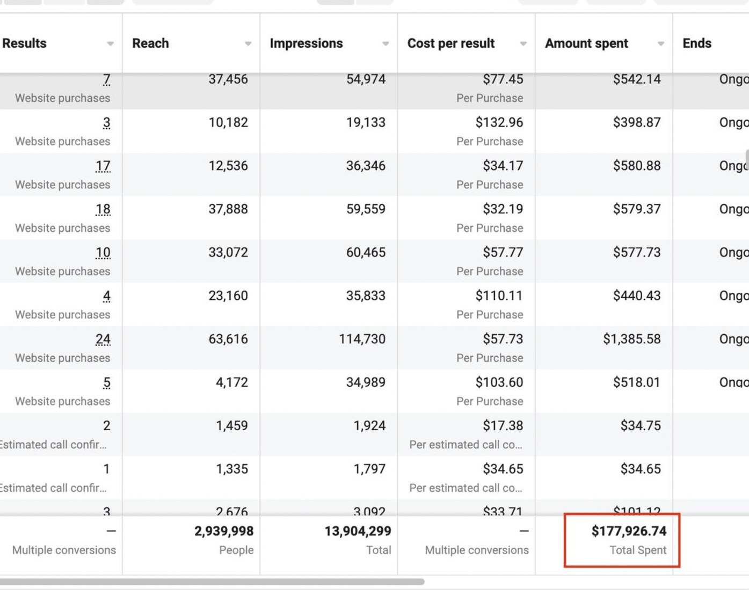Select the impressions value 59,559

coord(366,209)
